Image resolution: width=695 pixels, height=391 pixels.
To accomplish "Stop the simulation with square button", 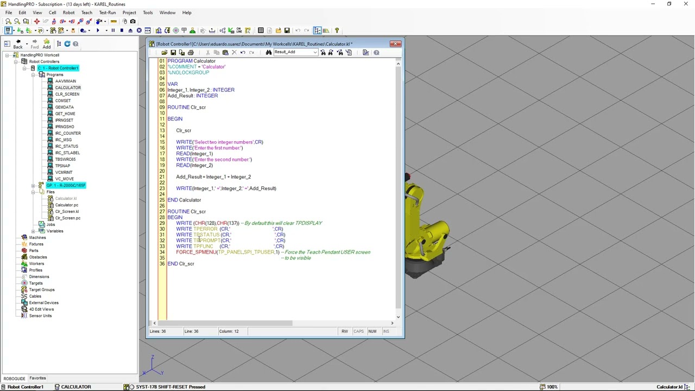I will (x=122, y=30).
